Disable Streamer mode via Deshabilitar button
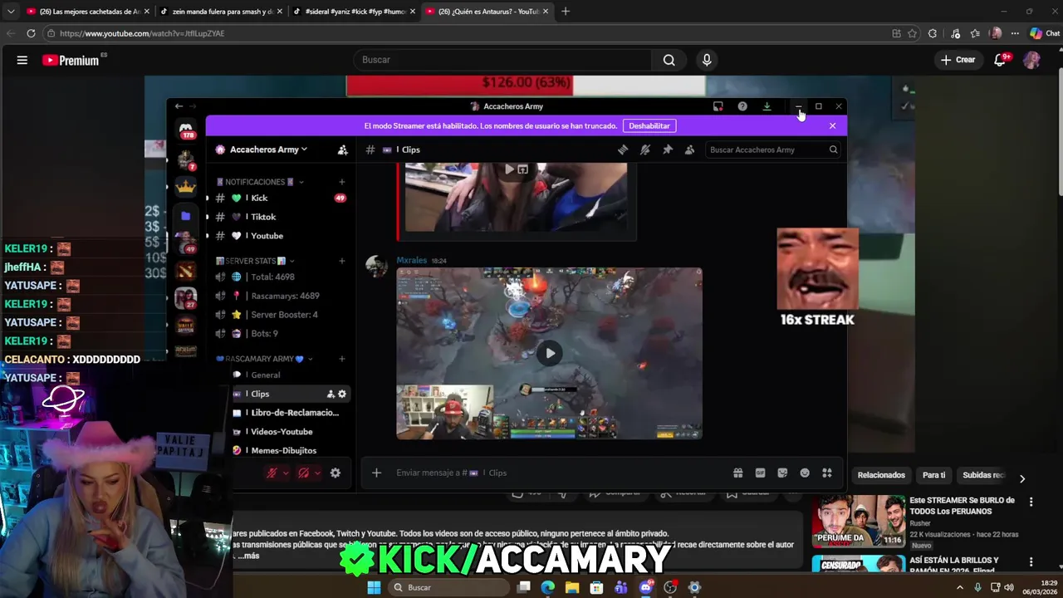The height and width of the screenshot is (598, 1063). pyautogui.click(x=649, y=125)
